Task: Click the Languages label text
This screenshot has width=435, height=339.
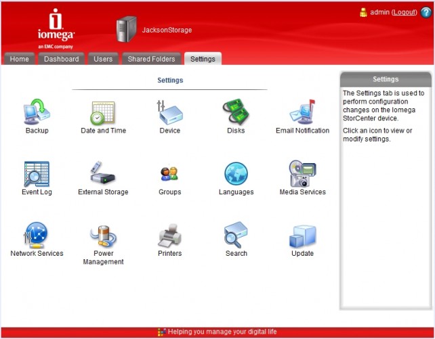Action: coord(236,192)
